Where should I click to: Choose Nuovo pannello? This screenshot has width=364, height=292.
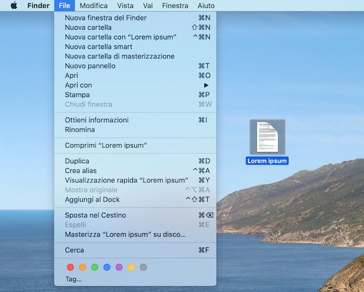click(x=135, y=66)
